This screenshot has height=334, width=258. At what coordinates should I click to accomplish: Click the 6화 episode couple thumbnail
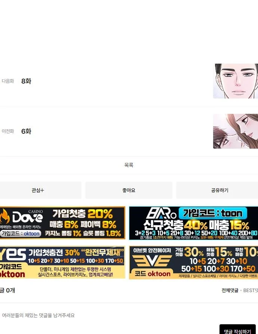[235, 131]
